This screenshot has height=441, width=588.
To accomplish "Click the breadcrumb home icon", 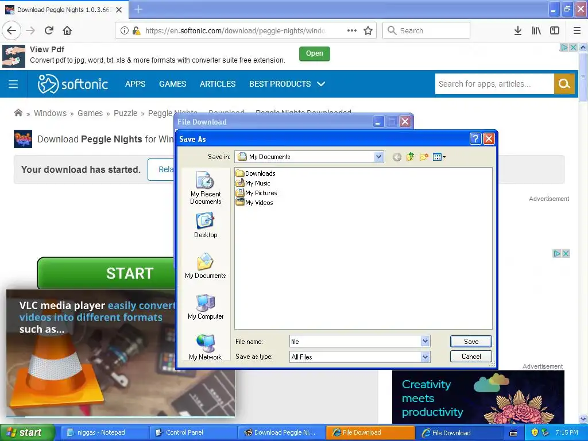I will [18, 113].
